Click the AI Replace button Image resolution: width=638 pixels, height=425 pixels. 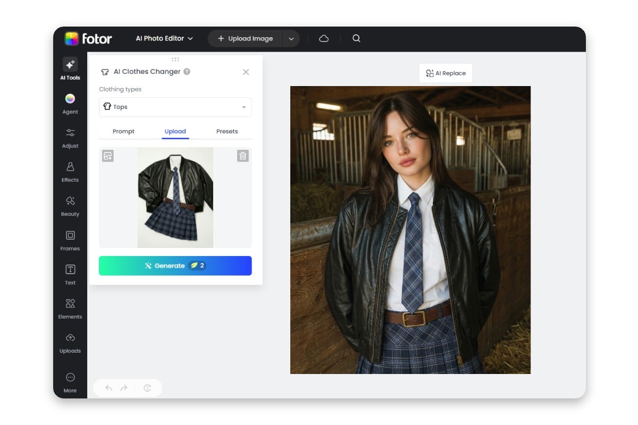coord(446,73)
